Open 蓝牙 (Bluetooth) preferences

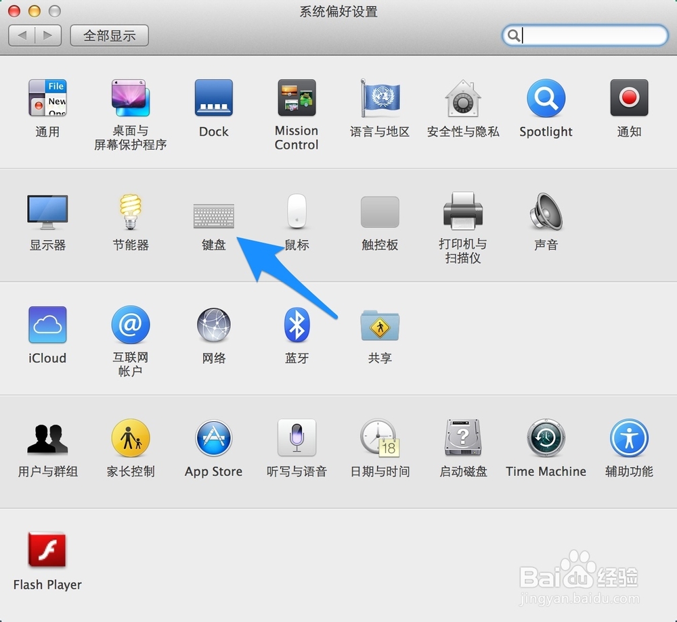point(297,325)
